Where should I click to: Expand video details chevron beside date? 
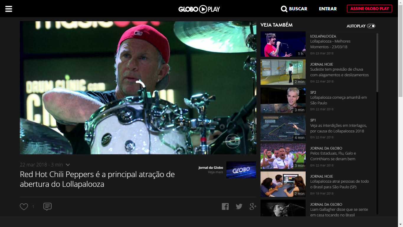point(68,165)
